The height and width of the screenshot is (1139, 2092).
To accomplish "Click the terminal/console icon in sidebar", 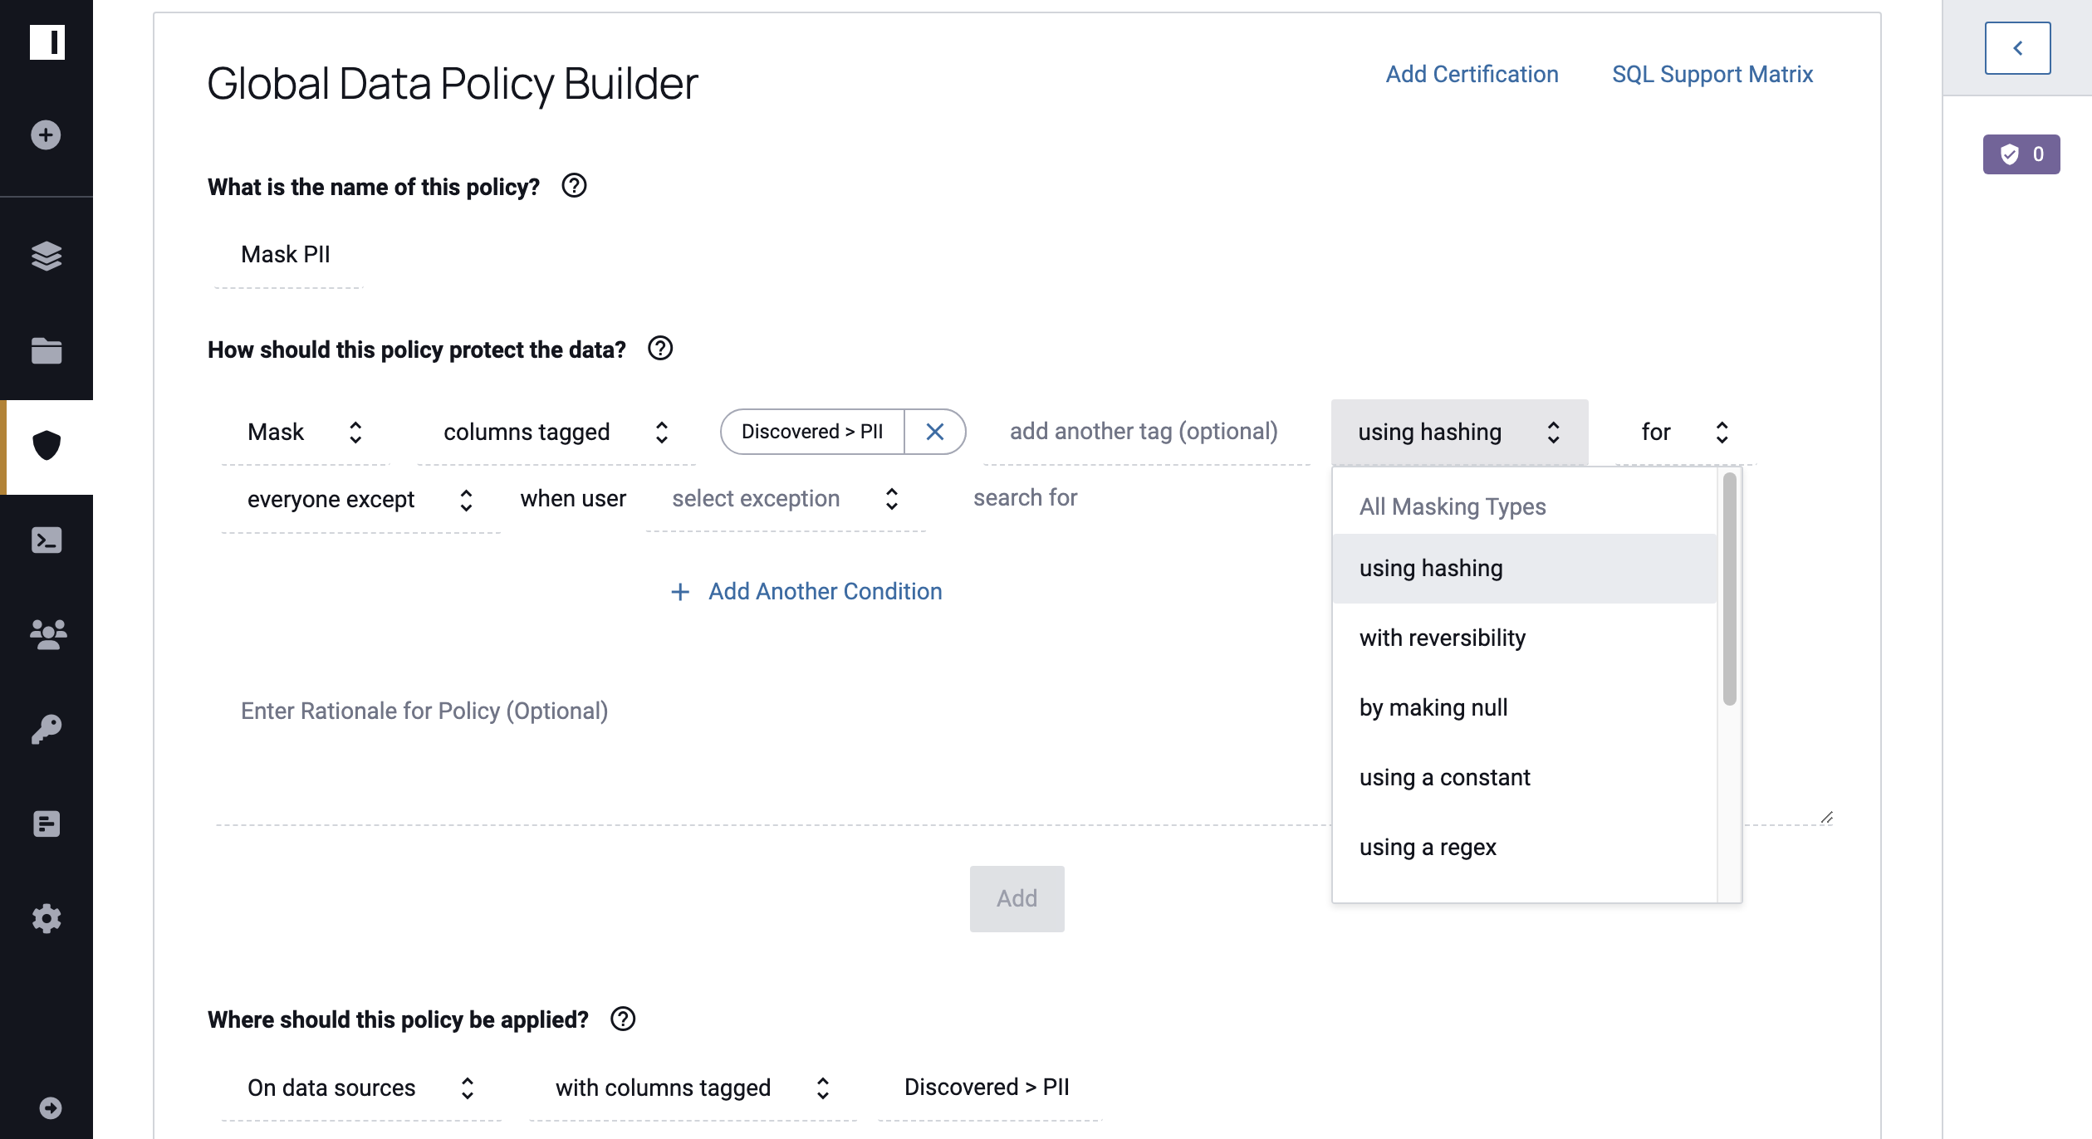I will point(47,540).
